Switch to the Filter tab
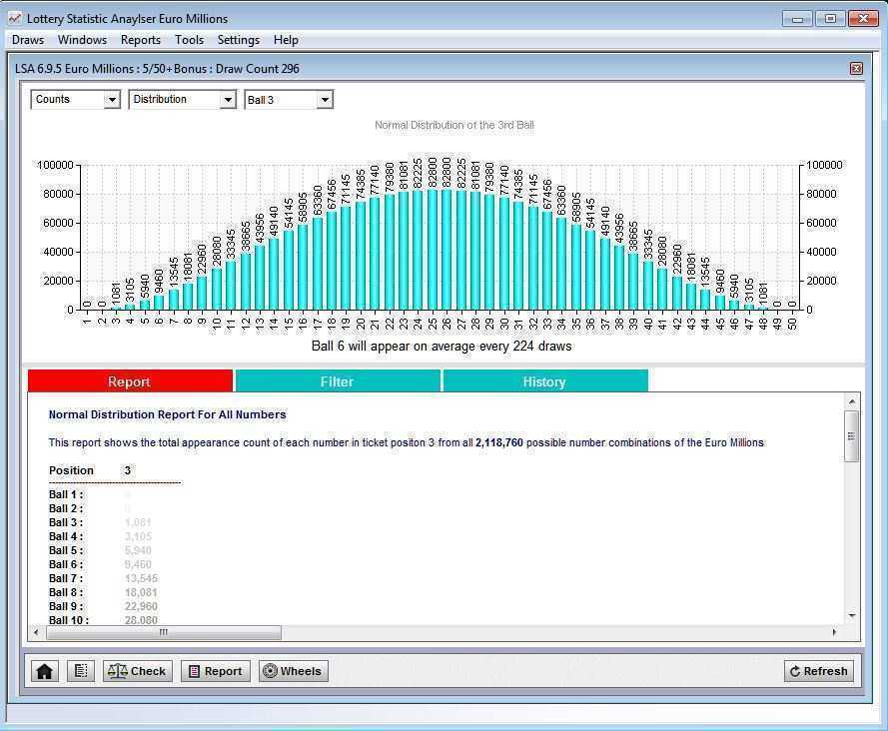This screenshot has height=731, width=888. pos(338,381)
